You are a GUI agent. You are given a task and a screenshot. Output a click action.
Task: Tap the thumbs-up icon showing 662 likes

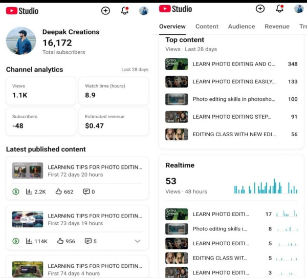[59, 191]
